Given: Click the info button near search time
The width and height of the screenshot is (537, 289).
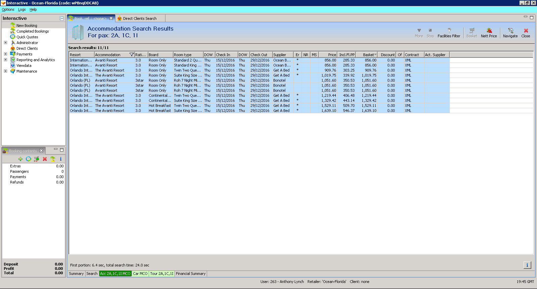Looking at the screenshot, I should [x=527, y=265].
